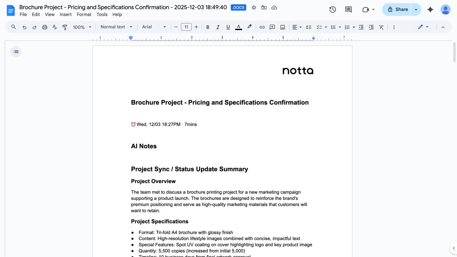457x257 pixels.
Task: Run the Spelling and grammar check icon
Action: 55,27
